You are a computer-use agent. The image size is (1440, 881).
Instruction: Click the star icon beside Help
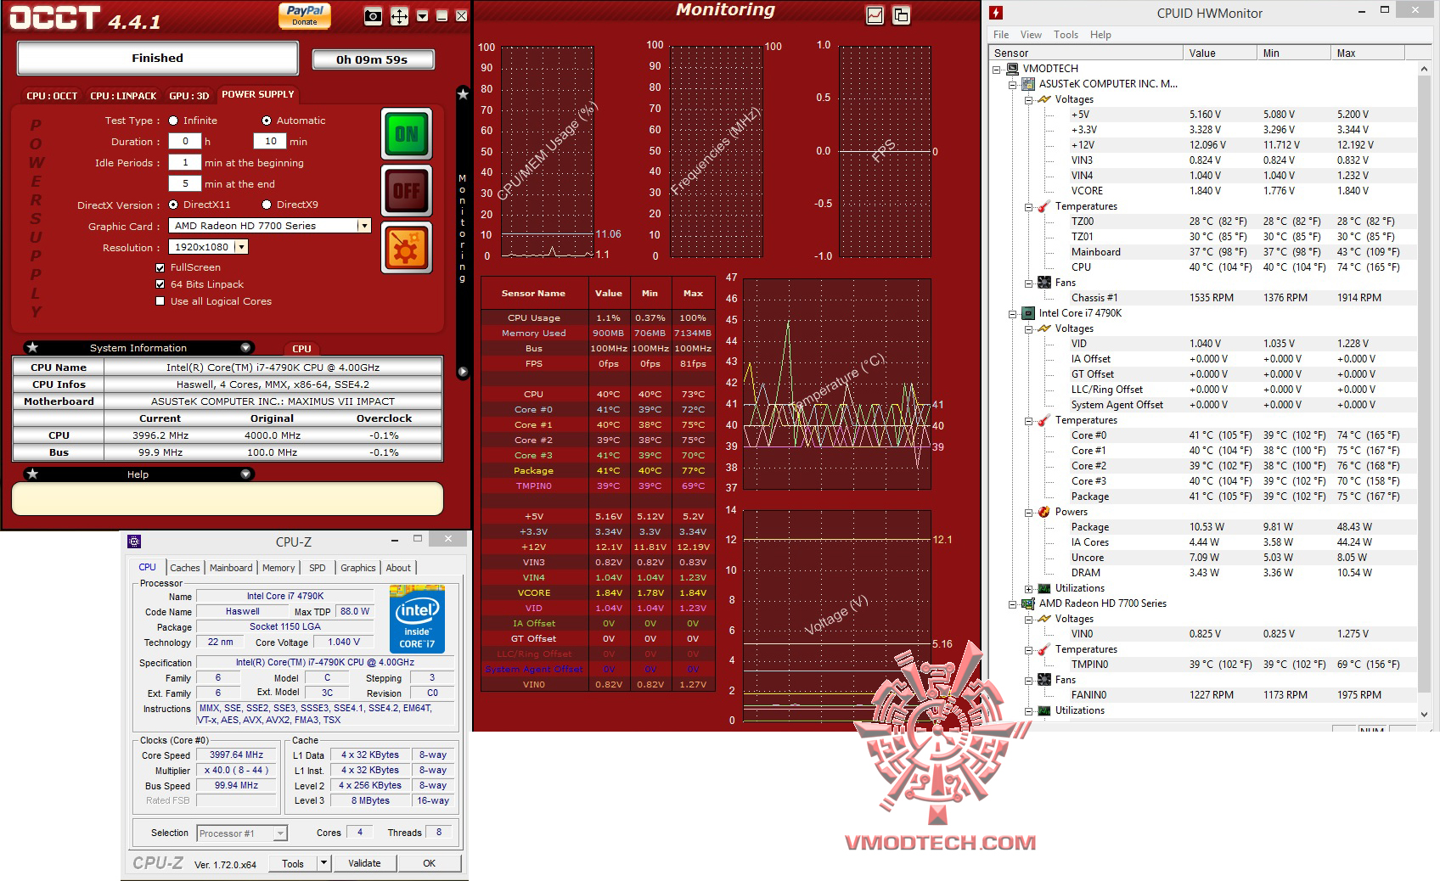pyautogui.click(x=32, y=474)
